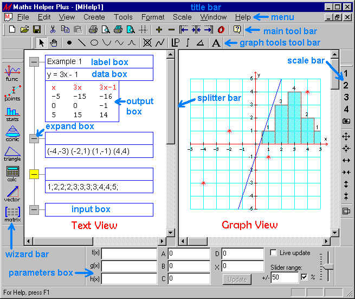This screenshot has height=299, width=355.
Task: Open the Window menu
Action: [214, 17]
